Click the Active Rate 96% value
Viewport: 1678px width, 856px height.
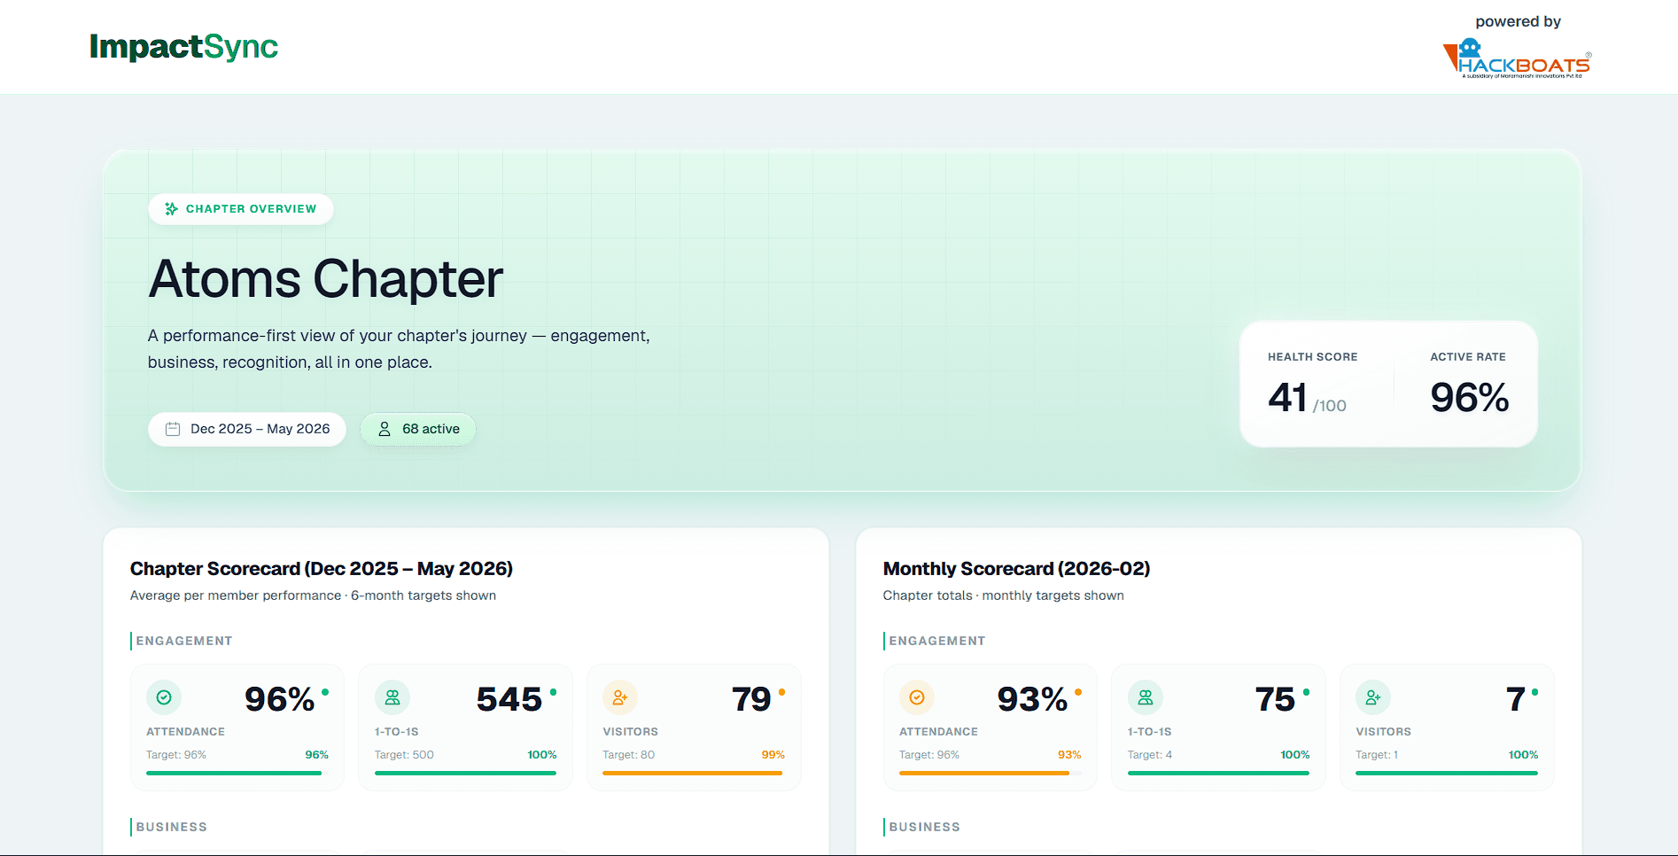pos(1470,397)
